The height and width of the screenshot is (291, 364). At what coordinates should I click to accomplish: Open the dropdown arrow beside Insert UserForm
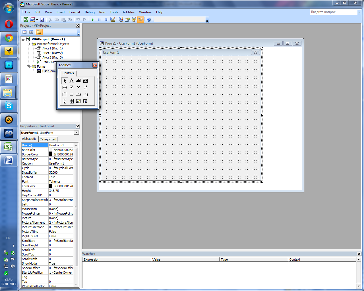point(37,20)
